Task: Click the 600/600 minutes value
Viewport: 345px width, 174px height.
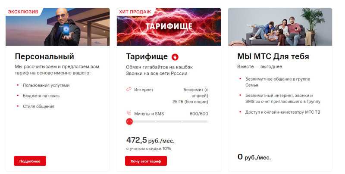Action: coord(199,114)
